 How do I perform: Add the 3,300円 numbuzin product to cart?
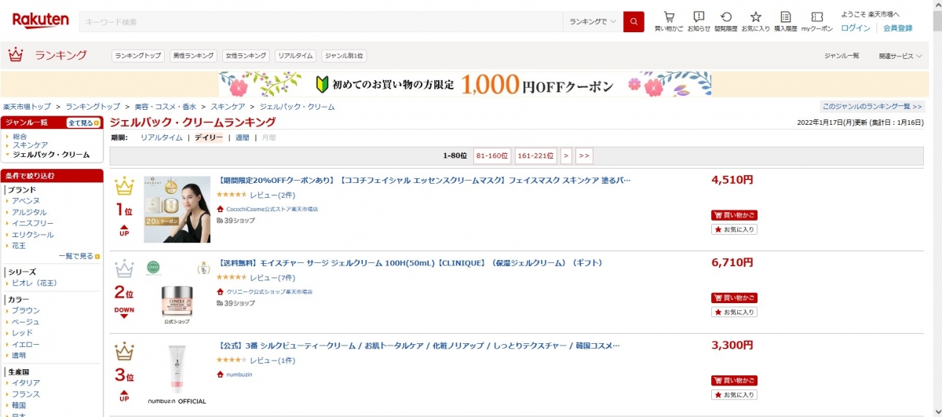[734, 380]
